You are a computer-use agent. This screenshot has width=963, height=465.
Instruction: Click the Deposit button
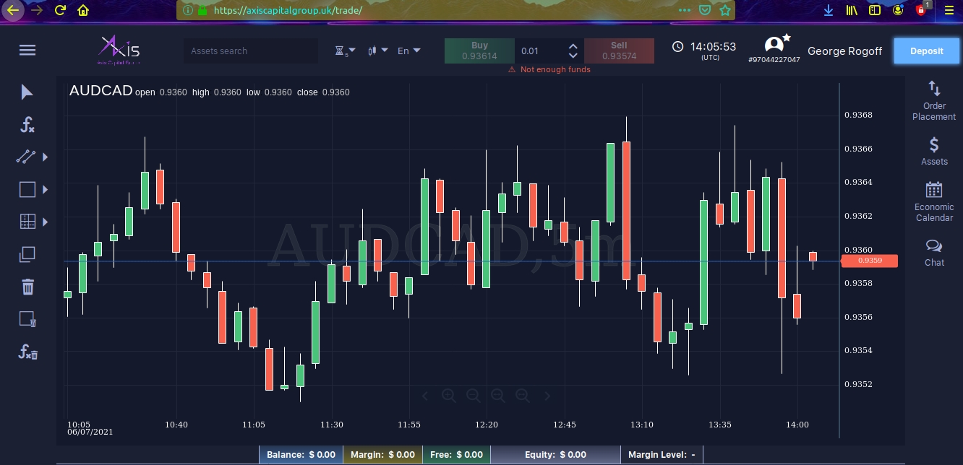tap(926, 51)
